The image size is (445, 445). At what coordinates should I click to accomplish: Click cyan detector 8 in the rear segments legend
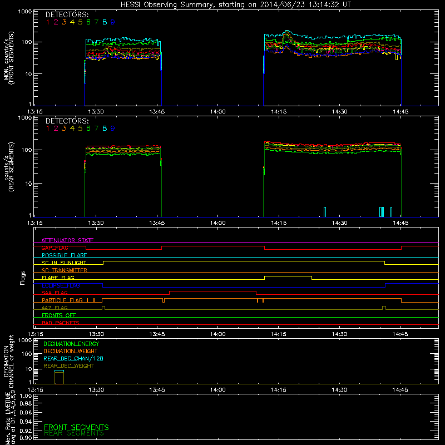click(105, 128)
